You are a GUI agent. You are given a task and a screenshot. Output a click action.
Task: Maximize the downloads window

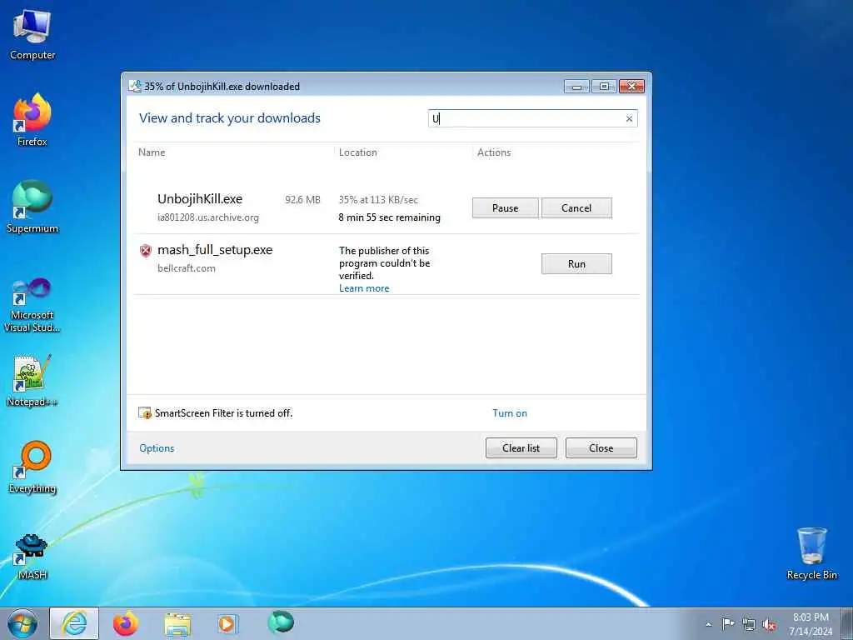pyautogui.click(x=604, y=87)
